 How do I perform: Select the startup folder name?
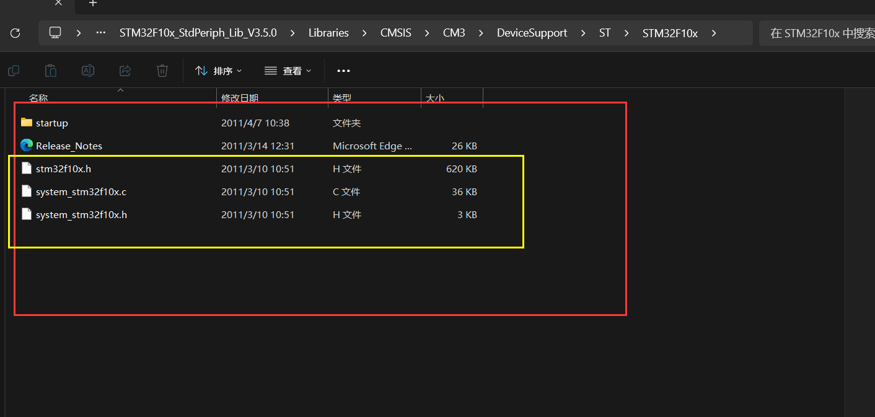point(52,123)
